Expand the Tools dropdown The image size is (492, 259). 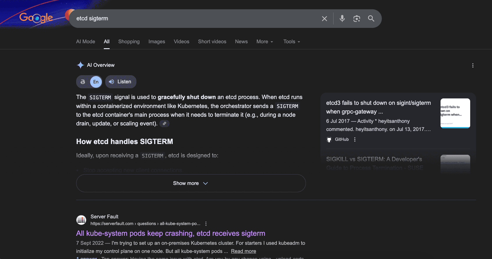point(292,42)
